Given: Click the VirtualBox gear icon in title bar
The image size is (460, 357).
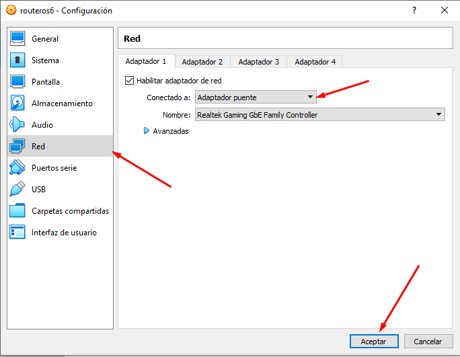Looking at the screenshot, I should click(x=11, y=10).
